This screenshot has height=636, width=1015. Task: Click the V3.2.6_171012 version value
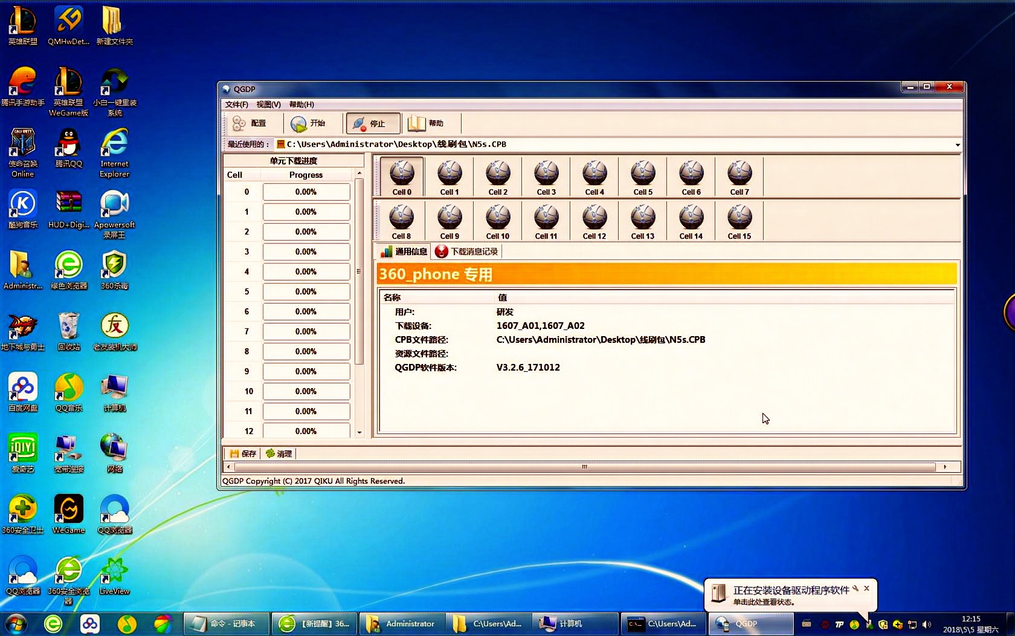(528, 368)
